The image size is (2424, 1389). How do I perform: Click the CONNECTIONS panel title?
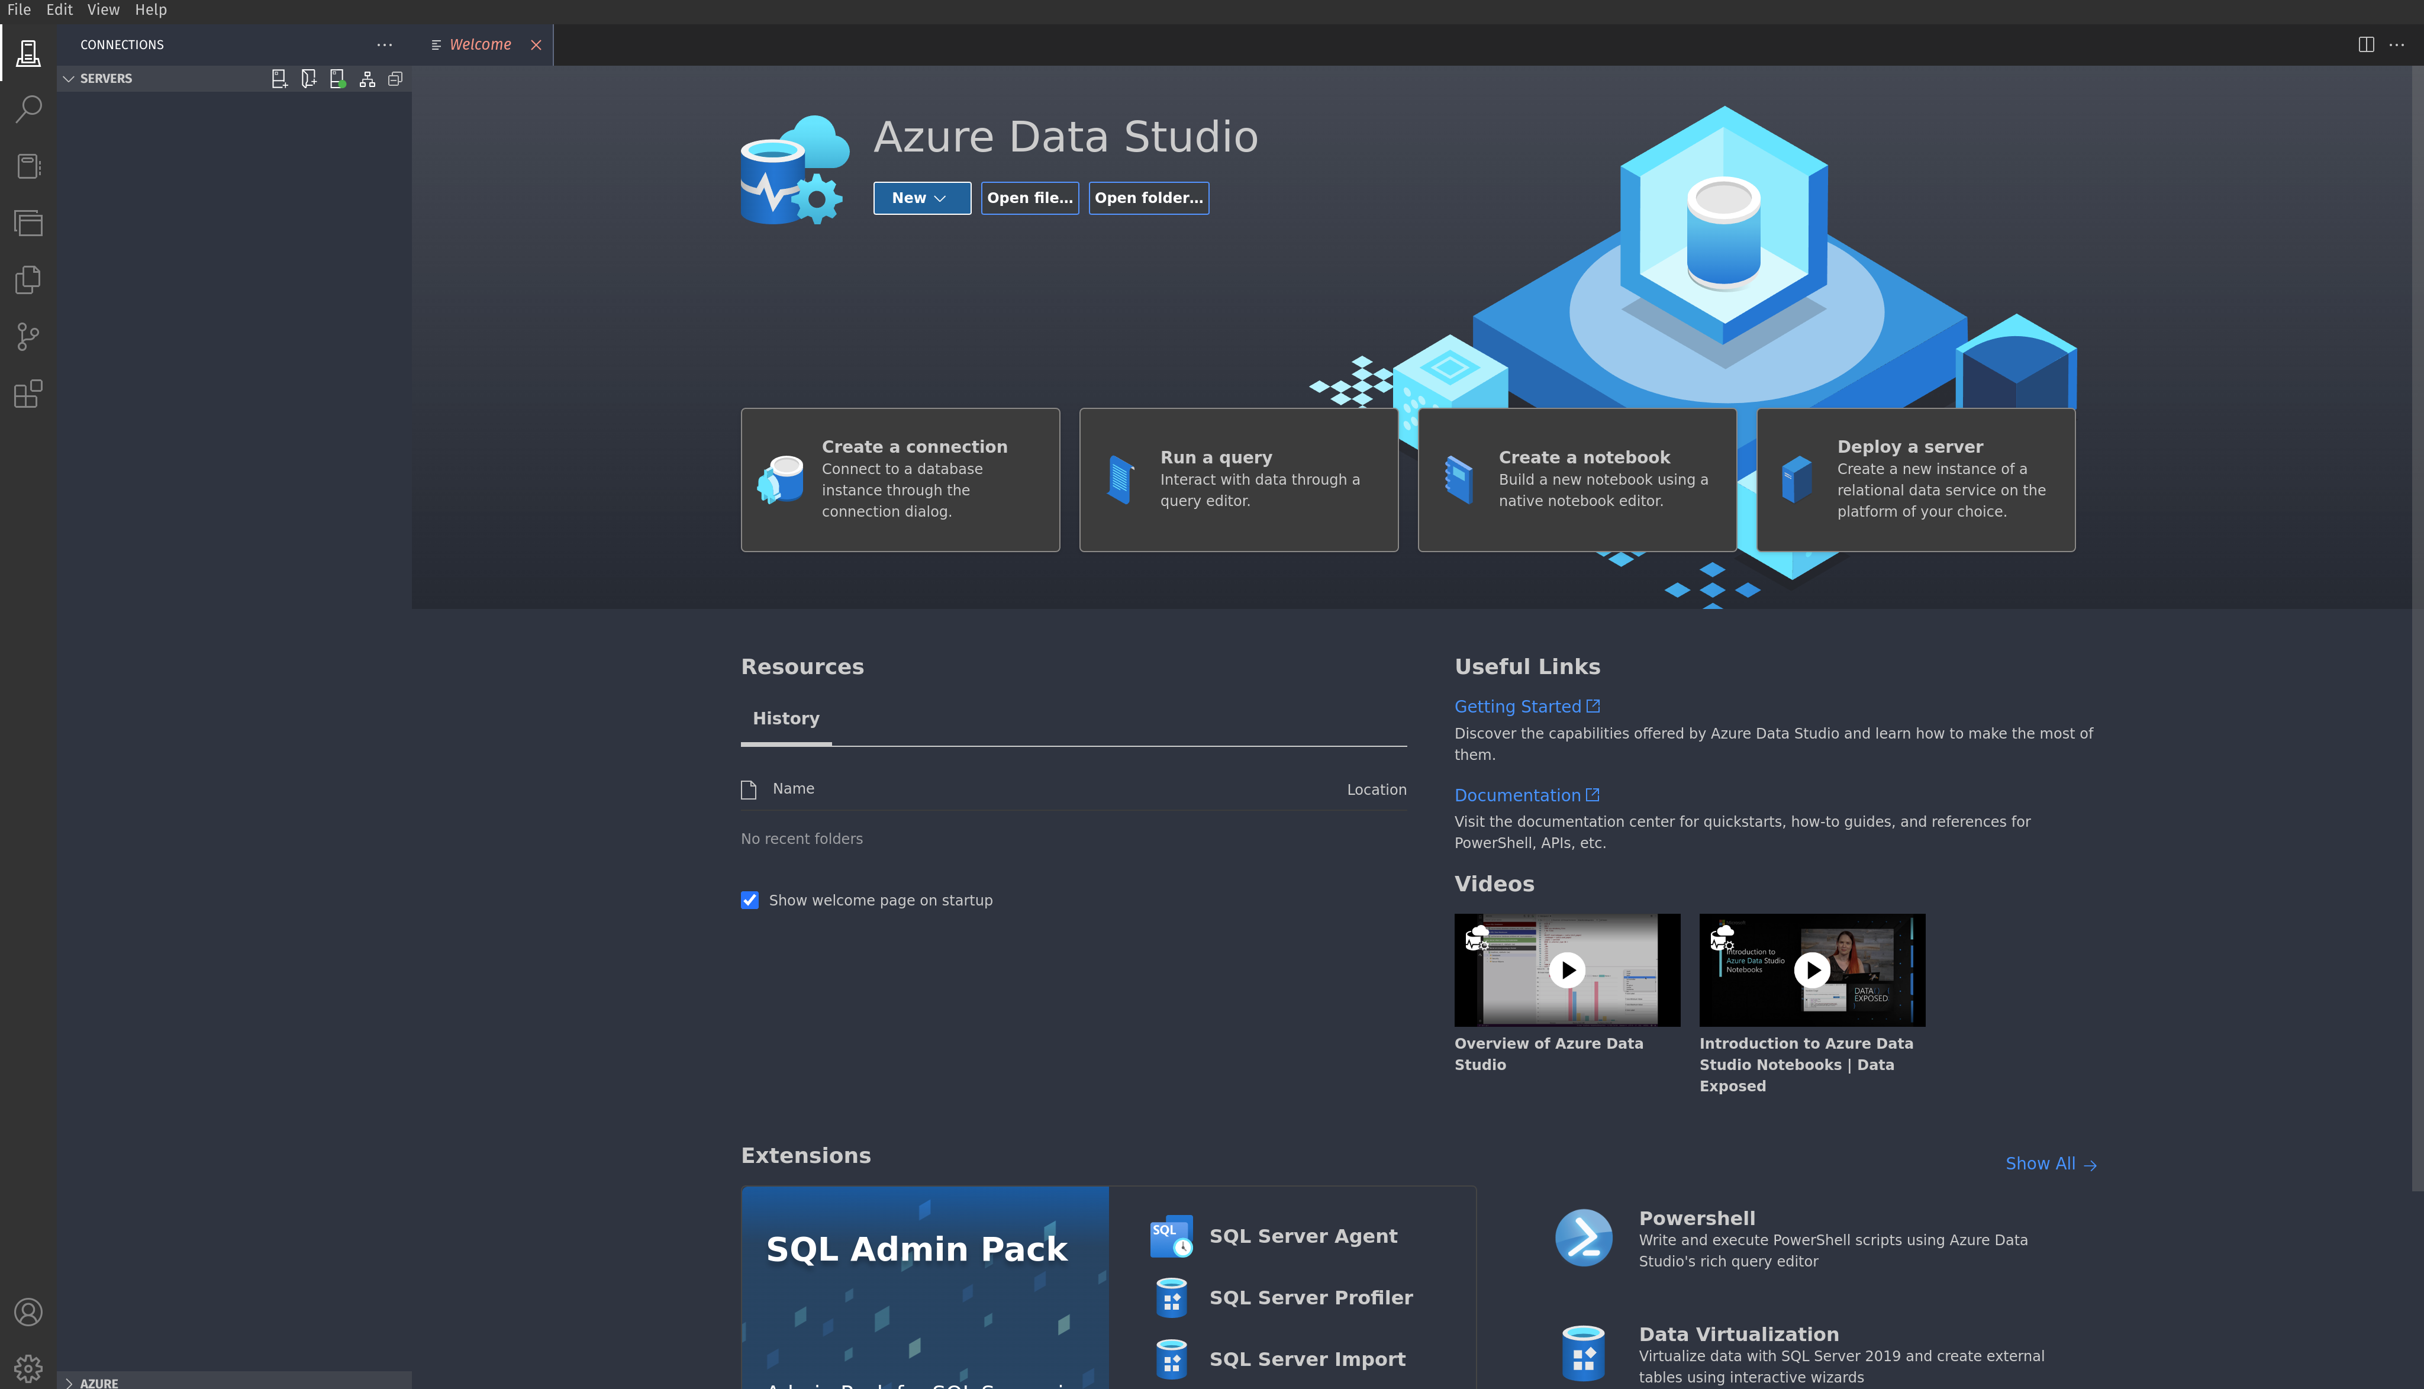(x=122, y=45)
